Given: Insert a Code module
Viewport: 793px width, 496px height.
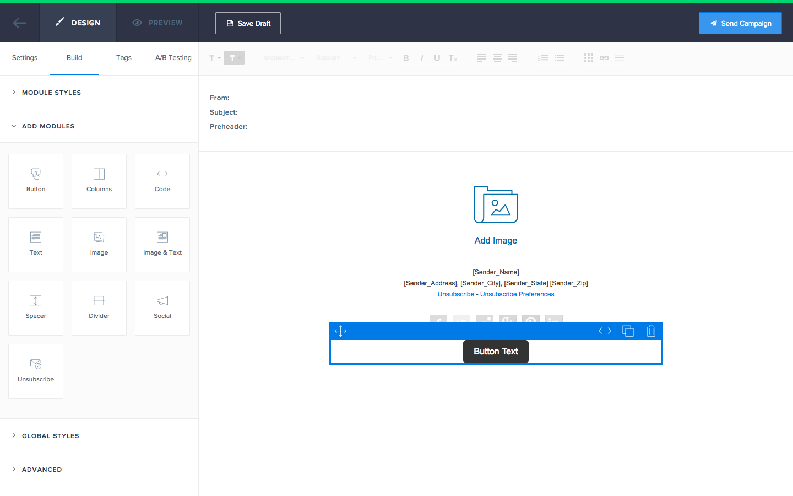Looking at the screenshot, I should (x=162, y=181).
